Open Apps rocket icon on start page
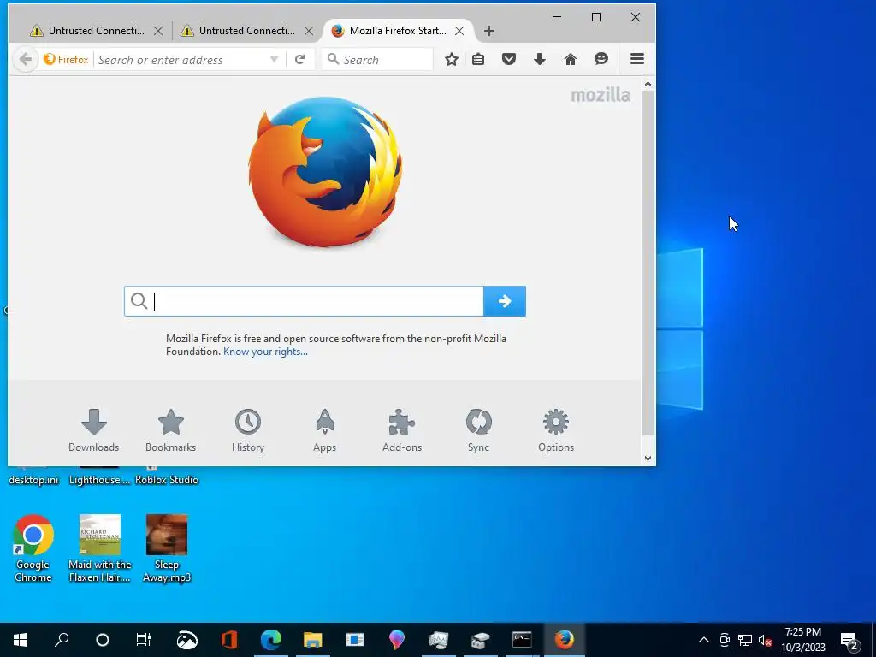 tap(324, 430)
